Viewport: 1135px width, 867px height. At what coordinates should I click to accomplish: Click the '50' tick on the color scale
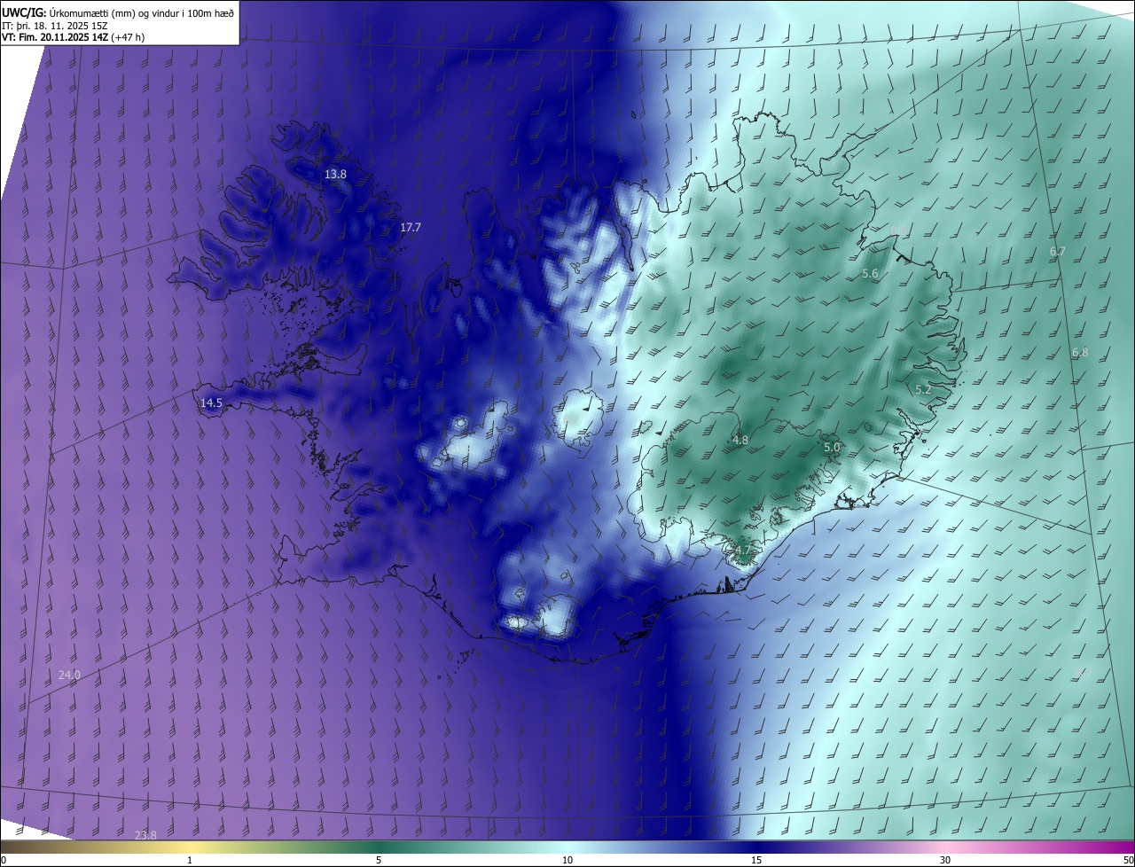pos(1128,860)
